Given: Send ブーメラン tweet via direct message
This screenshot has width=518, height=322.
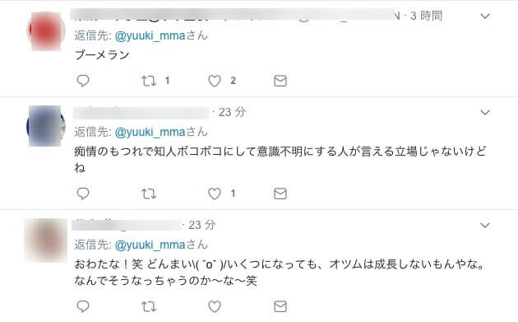Looking at the screenshot, I should 280,81.
